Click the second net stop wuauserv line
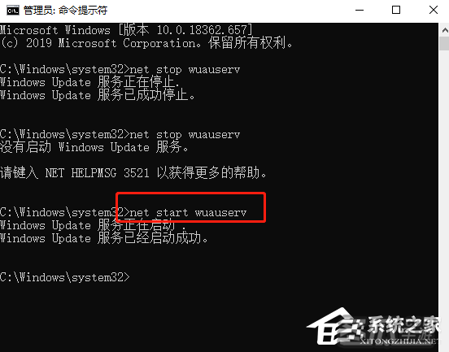 tap(120, 134)
